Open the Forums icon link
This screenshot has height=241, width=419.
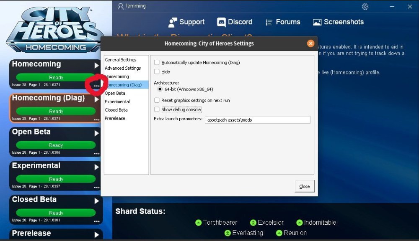coord(269,22)
